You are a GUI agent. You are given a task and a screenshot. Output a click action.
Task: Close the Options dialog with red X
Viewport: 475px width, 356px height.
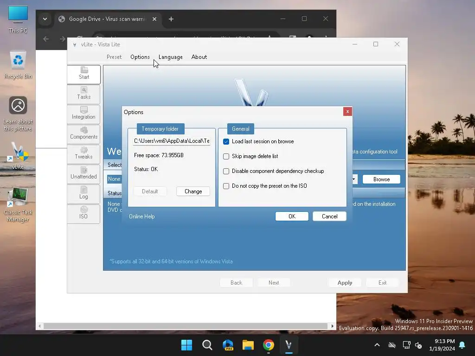(347, 111)
